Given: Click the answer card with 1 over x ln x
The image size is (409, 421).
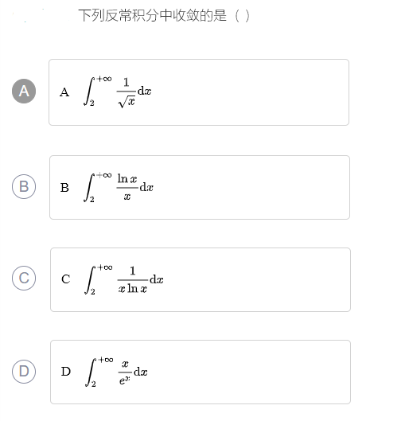Looking at the screenshot, I should tap(201, 280).
